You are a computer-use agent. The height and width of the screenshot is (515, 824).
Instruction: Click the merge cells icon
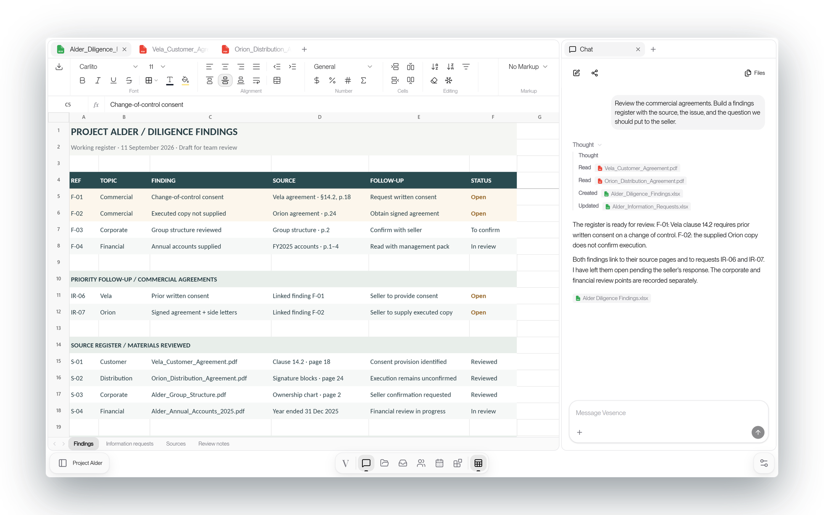[277, 80]
